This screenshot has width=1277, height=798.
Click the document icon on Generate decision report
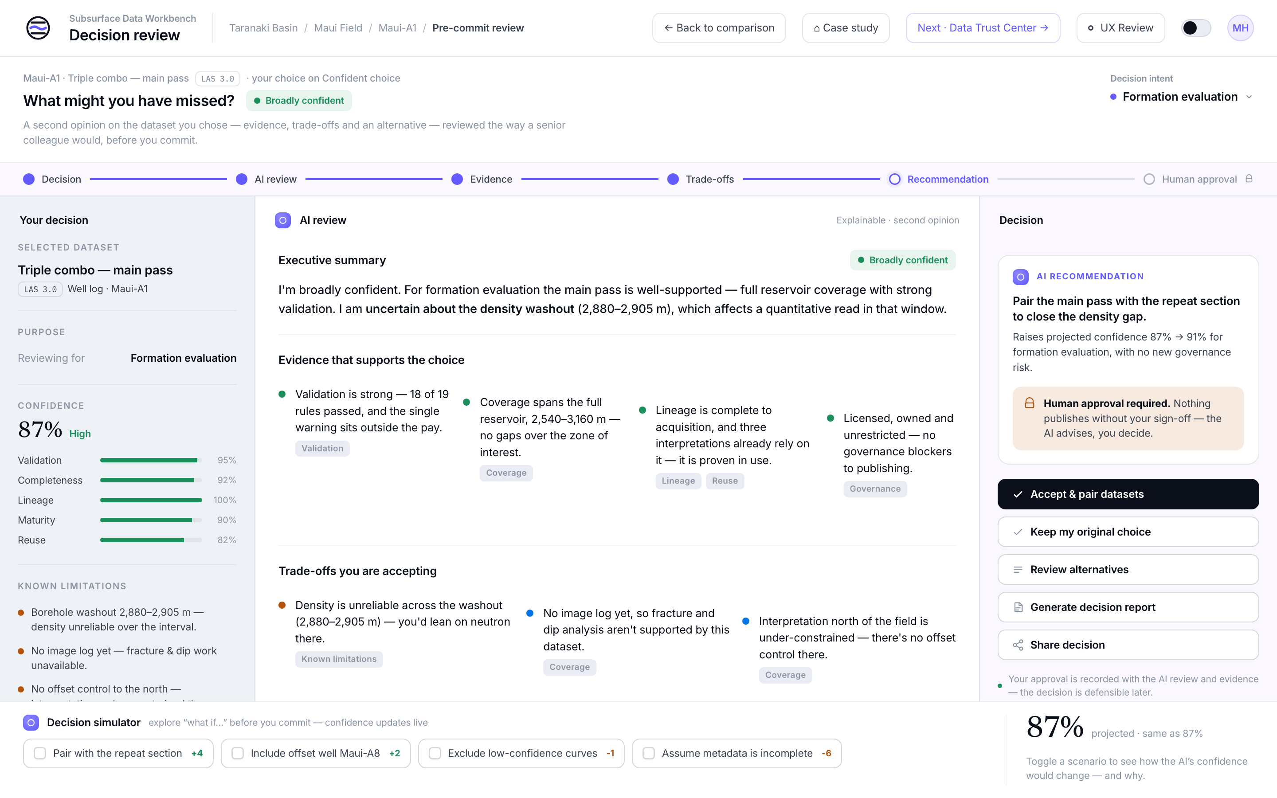tap(1018, 607)
